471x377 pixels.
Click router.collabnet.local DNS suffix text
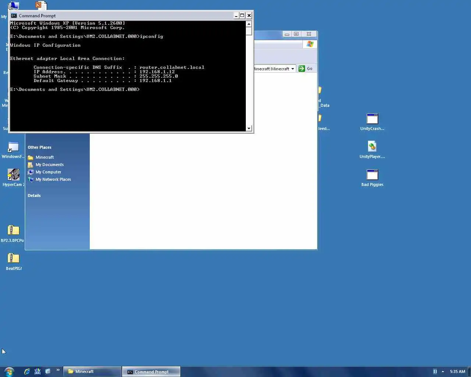click(172, 67)
